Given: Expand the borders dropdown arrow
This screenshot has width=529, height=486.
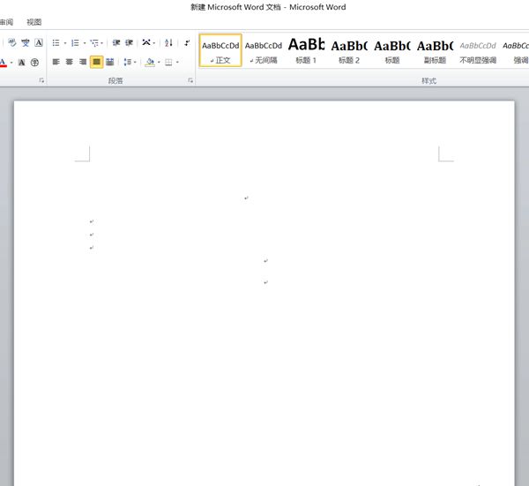Looking at the screenshot, I should click(x=178, y=63).
